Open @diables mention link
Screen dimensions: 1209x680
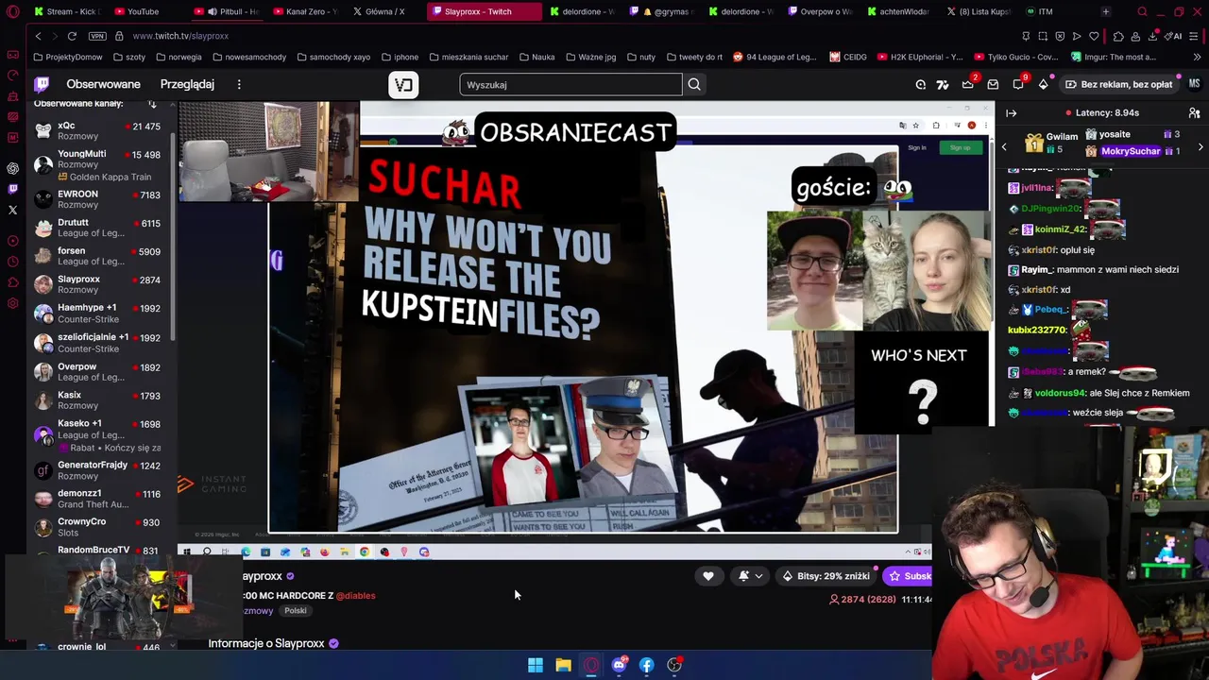pos(355,596)
